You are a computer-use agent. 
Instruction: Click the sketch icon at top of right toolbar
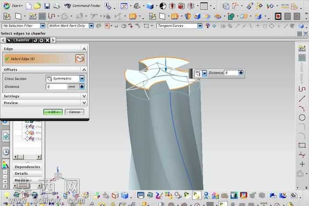tap(302, 48)
